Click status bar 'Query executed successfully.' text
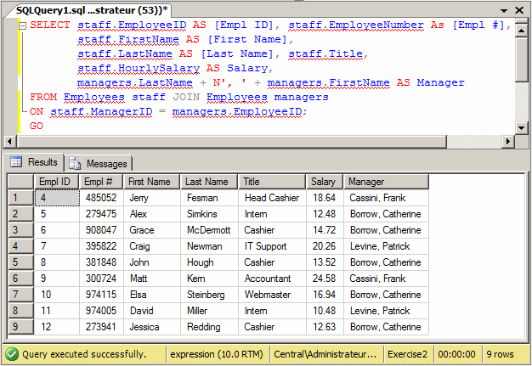Screen dimensions: 532x366 tap(84, 354)
